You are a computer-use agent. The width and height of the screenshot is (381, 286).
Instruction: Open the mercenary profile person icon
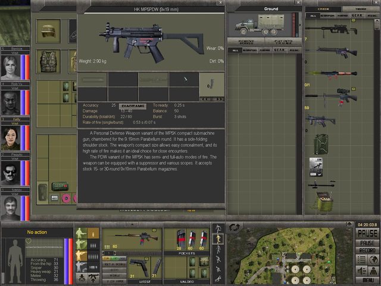coord(373,271)
